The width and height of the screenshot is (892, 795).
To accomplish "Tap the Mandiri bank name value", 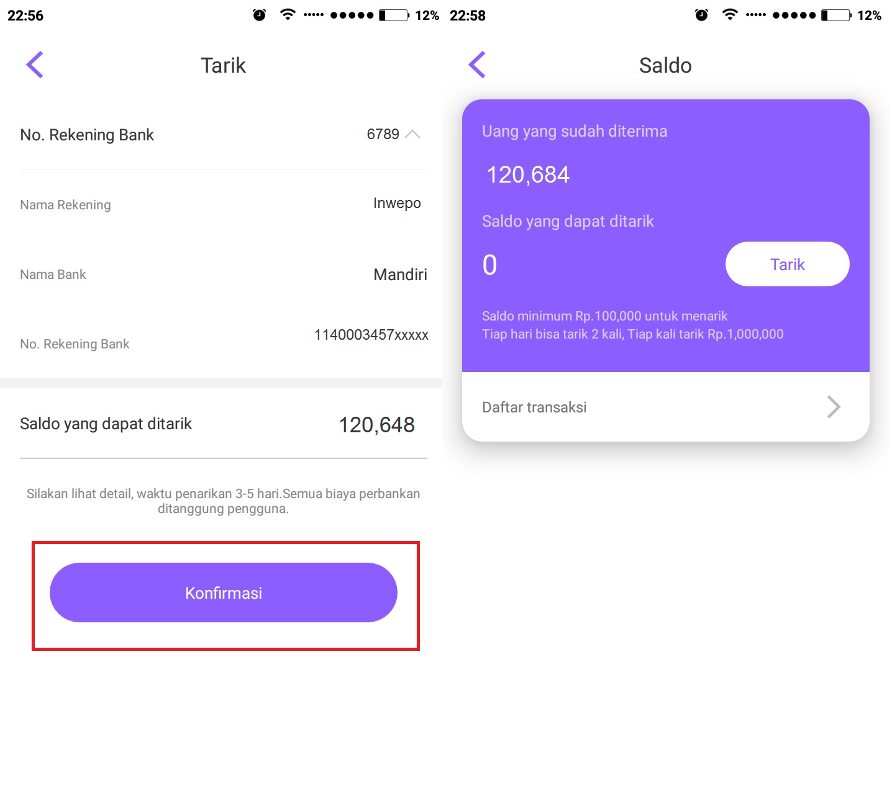I will 400,275.
